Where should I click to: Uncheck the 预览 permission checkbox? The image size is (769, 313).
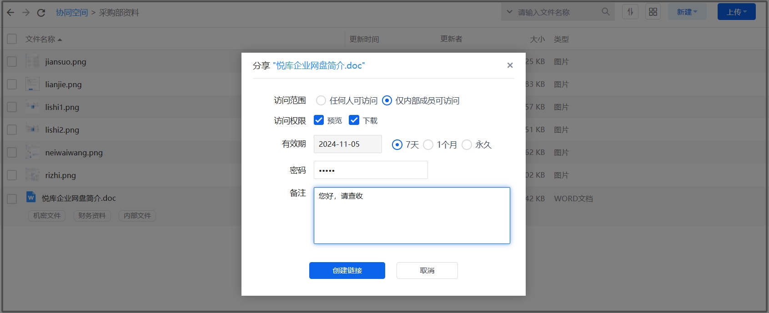point(319,120)
